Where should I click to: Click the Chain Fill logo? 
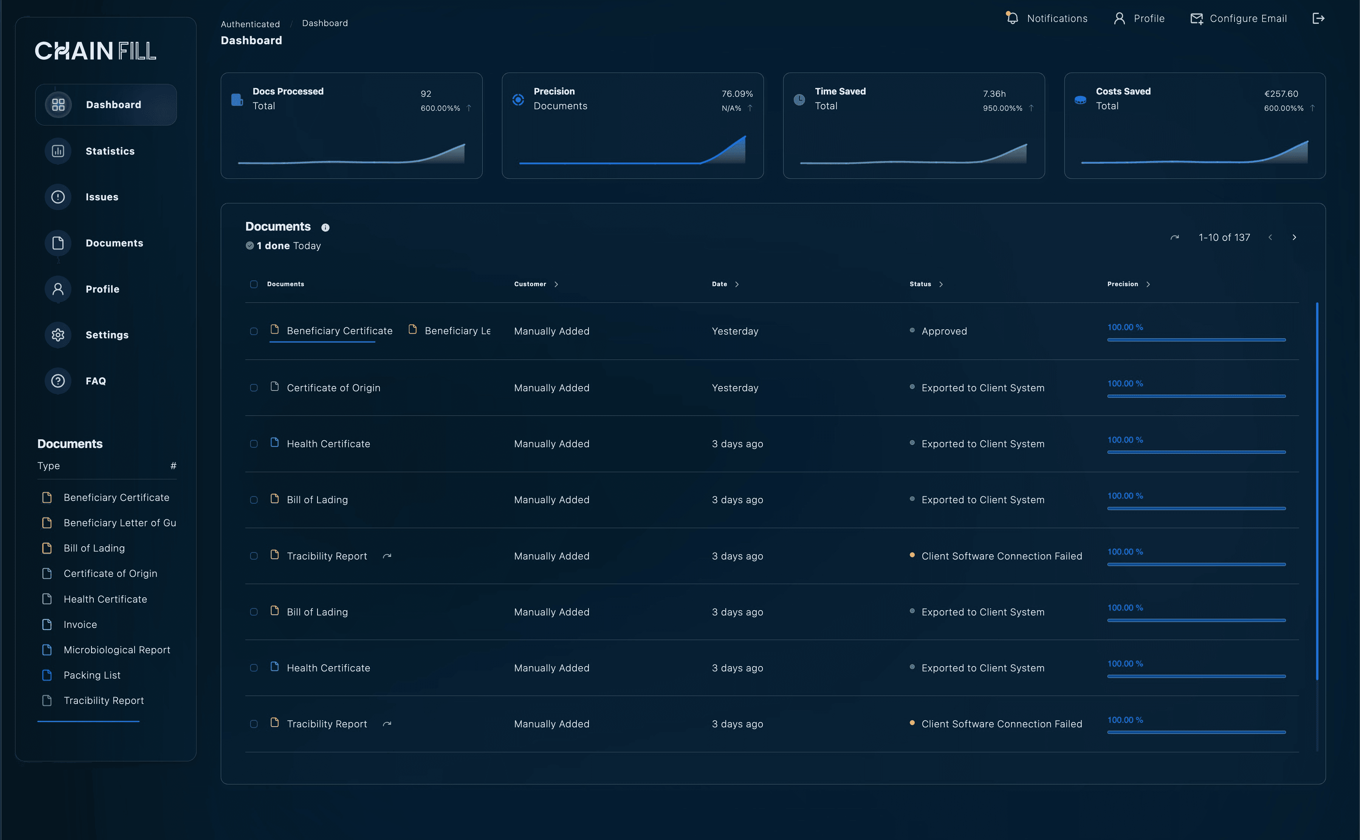[x=96, y=51]
